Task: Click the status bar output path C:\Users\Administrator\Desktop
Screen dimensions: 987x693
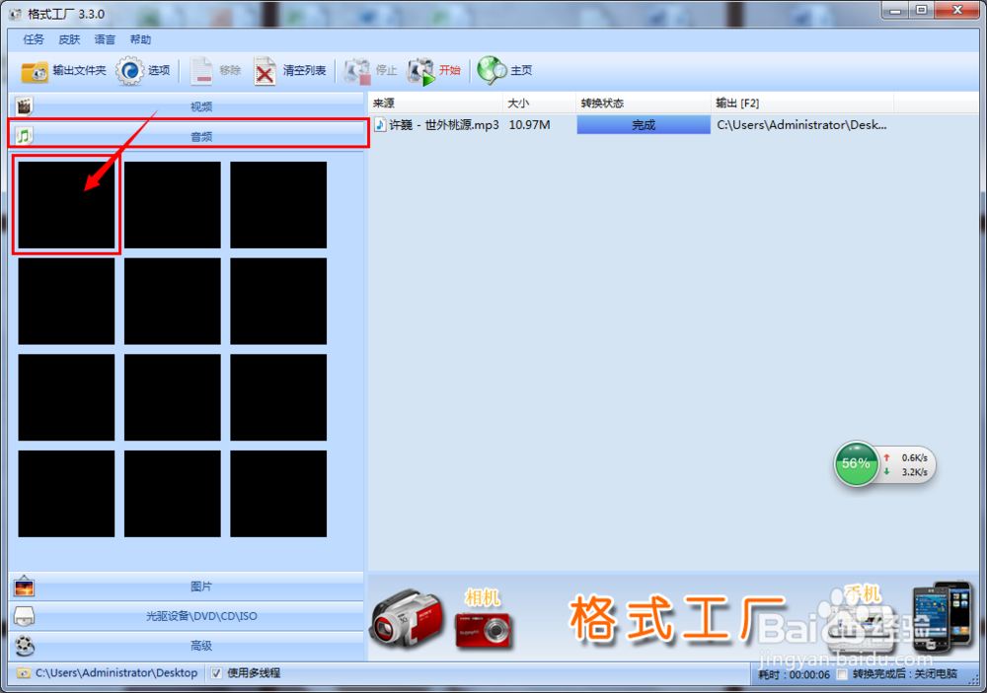Action: (x=115, y=673)
